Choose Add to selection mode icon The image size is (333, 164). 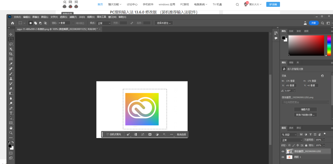tap(35, 23)
